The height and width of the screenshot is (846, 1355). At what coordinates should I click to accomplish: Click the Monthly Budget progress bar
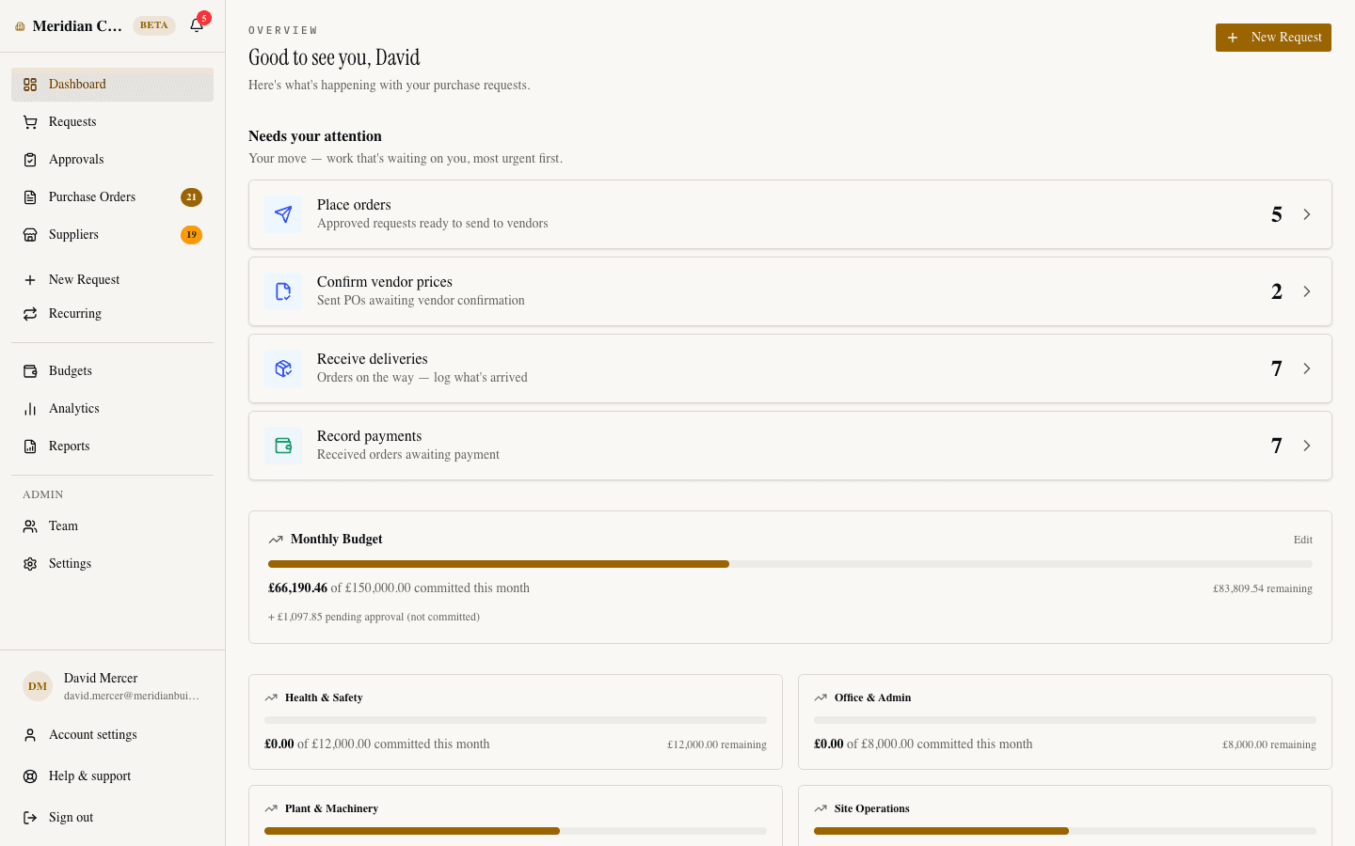790,564
